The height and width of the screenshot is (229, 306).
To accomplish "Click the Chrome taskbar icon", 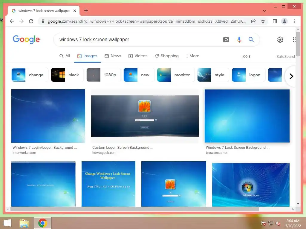I will pos(42,223).
